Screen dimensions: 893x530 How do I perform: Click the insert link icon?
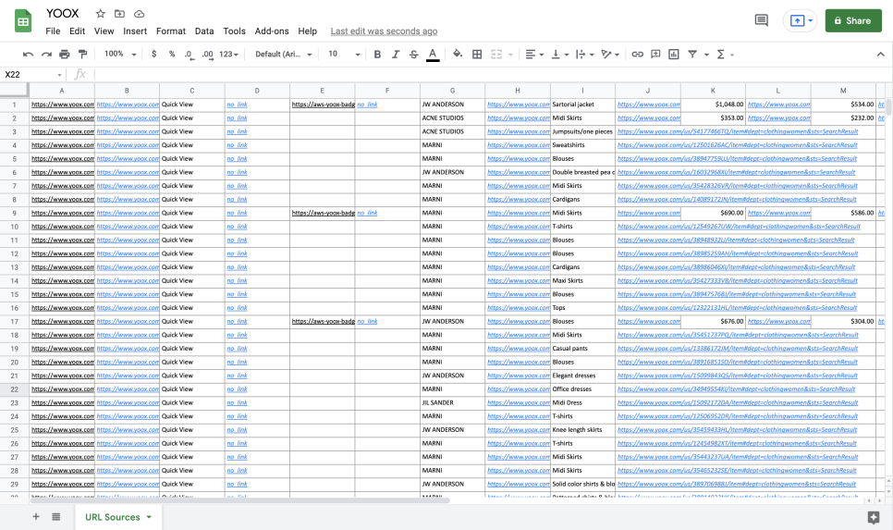tap(637, 55)
